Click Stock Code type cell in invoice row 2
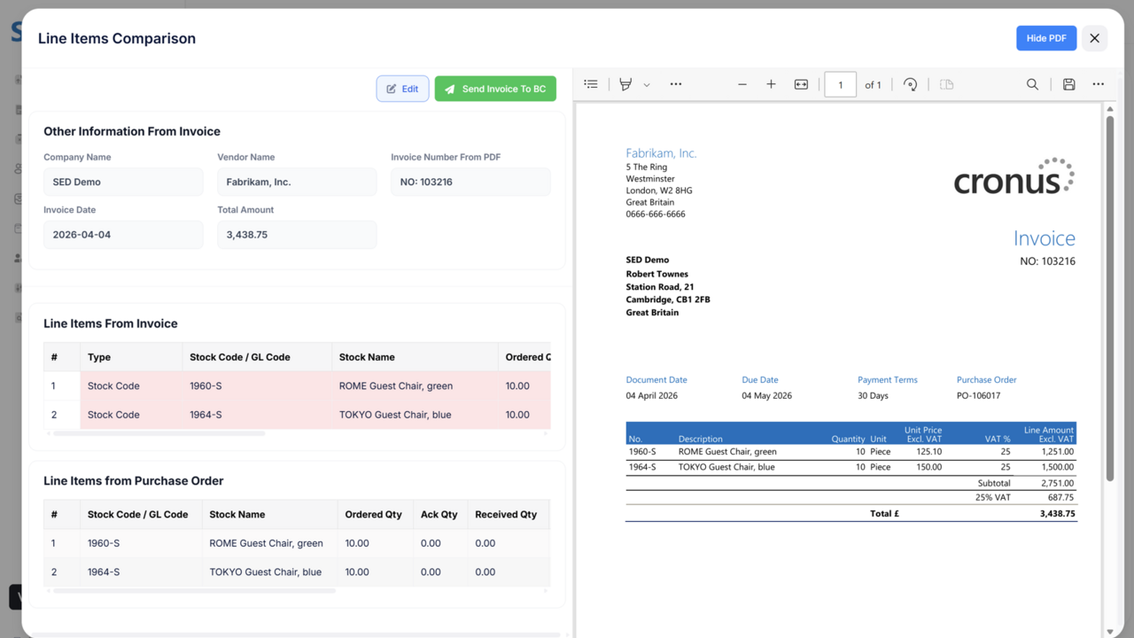1134x638 pixels. (x=131, y=415)
